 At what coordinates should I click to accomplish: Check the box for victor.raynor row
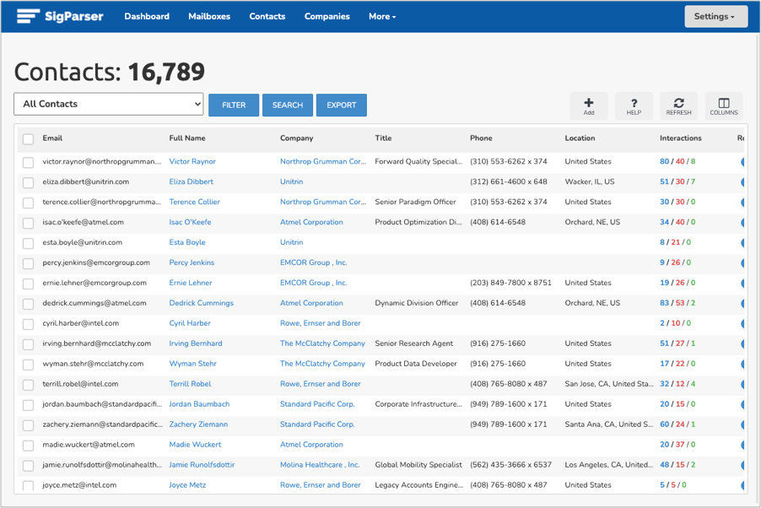tap(28, 162)
